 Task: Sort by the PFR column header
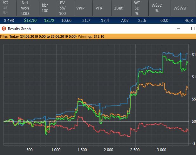(102, 8)
